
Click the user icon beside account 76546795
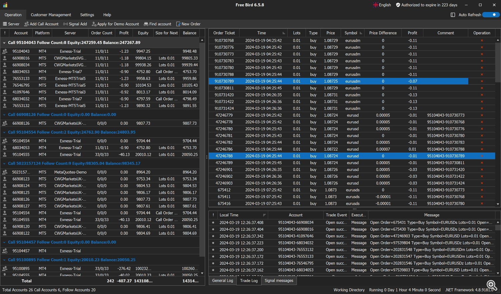click(x=5, y=85)
